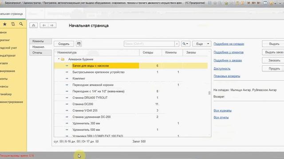Click the Заказать button

(x=273, y=61)
